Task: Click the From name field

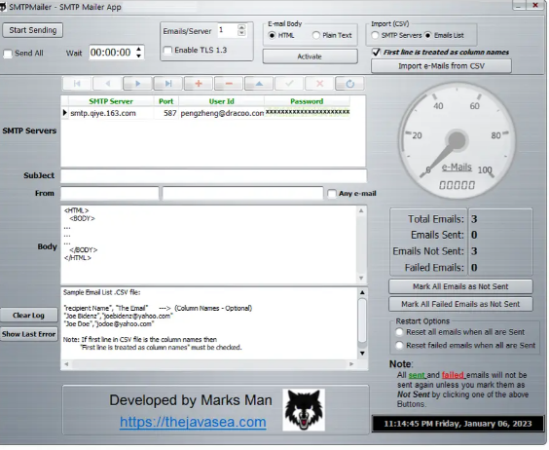Action: tap(110, 194)
